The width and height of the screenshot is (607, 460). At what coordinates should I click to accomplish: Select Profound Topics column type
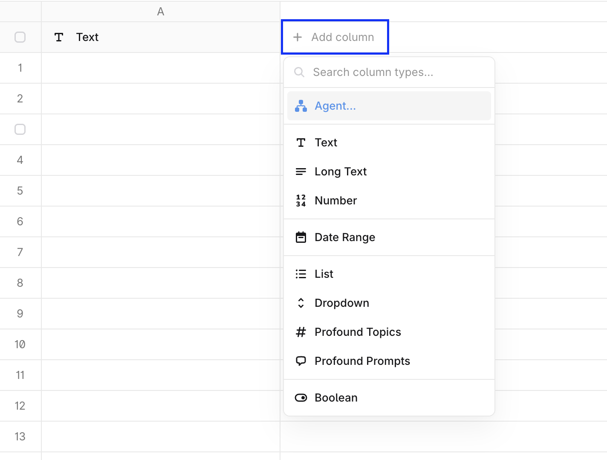click(389, 332)
